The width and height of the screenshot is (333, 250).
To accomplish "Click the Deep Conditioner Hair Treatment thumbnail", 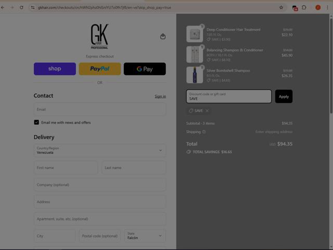I will (195, 34).
